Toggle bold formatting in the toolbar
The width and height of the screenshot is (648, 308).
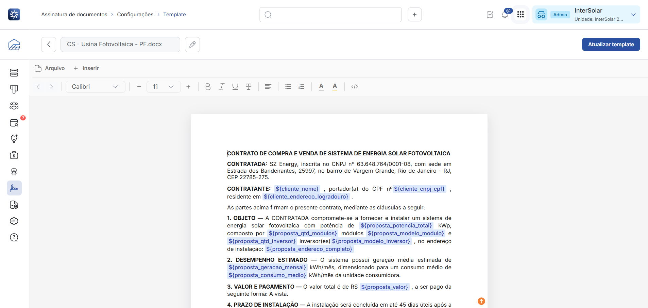pos(208,87)
